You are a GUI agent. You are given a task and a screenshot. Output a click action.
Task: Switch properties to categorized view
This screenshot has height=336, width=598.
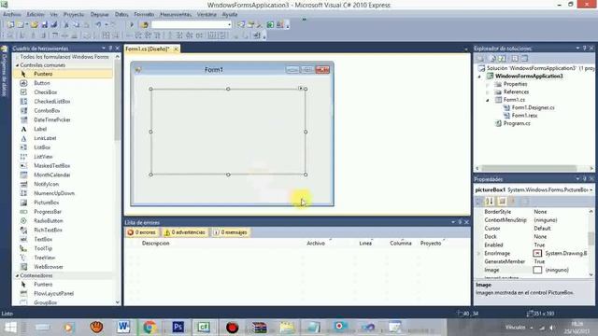(479, 202)
